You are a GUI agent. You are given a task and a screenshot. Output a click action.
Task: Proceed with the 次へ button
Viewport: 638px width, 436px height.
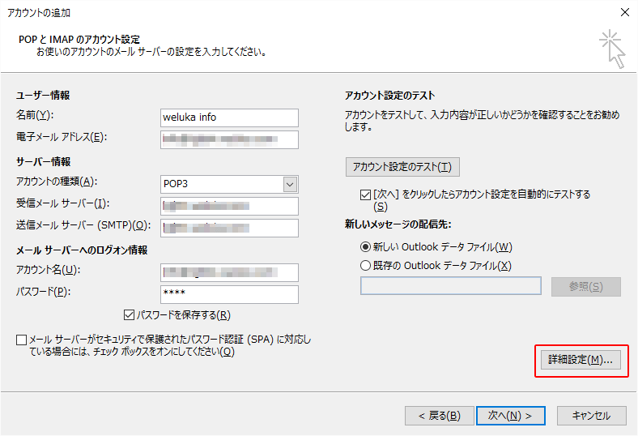pos(511,416)
